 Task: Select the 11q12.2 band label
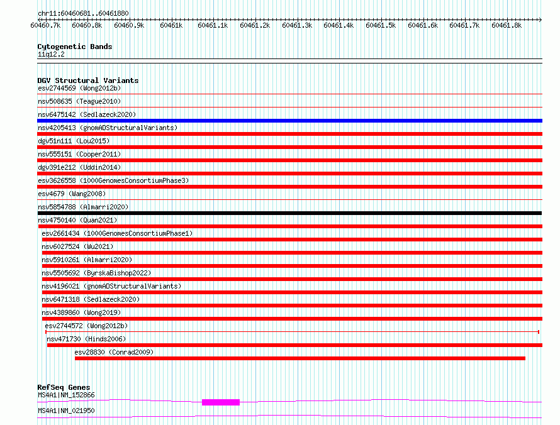pos(51,54)
